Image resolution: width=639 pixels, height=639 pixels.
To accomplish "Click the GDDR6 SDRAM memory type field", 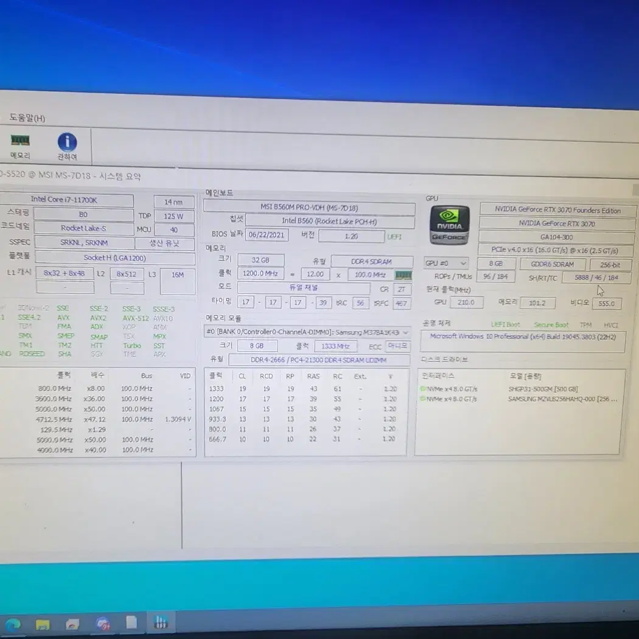I will [552, 264].
